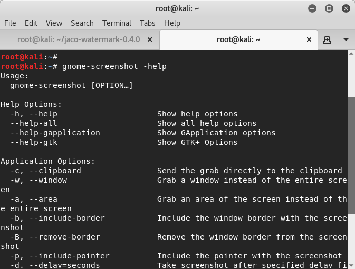Open the Tabs menu

pos(147,23)
